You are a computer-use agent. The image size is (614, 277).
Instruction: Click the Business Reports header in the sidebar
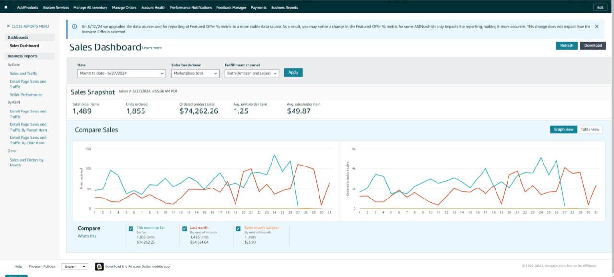(x=22, y=56)
